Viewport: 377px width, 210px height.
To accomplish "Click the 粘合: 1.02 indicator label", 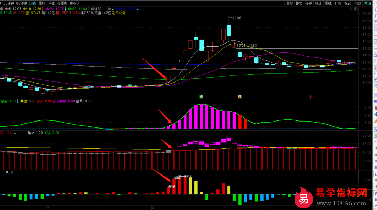I will [x=9, y=101].
